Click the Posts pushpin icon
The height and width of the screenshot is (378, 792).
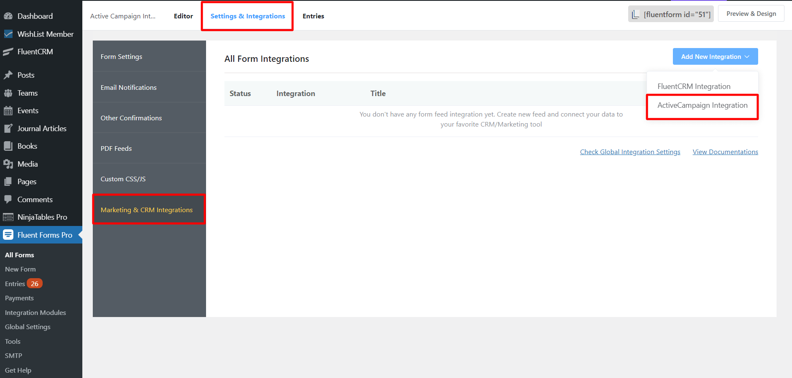[x=8, y=75]
